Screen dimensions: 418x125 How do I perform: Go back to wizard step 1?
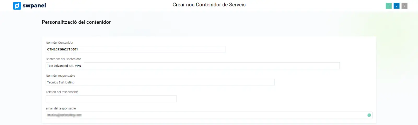point(388,6)
